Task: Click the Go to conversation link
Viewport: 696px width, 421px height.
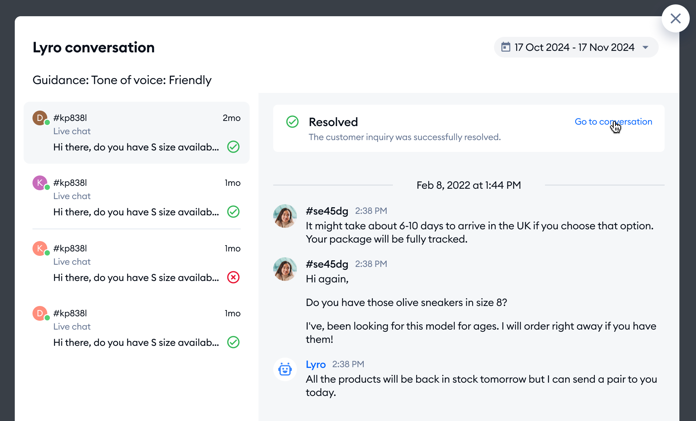Action: [613, 122]
